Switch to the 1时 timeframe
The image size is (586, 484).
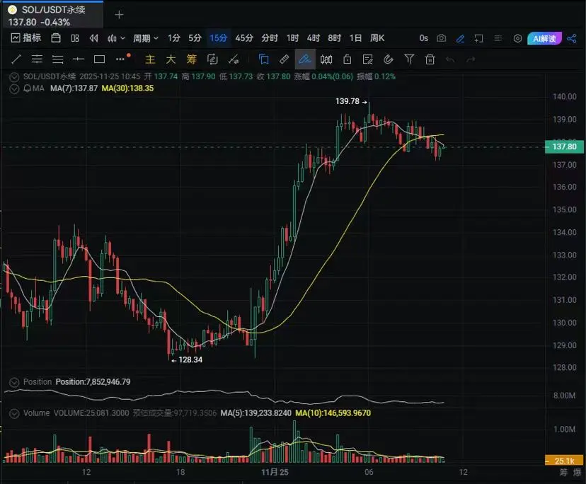[292, 38]
